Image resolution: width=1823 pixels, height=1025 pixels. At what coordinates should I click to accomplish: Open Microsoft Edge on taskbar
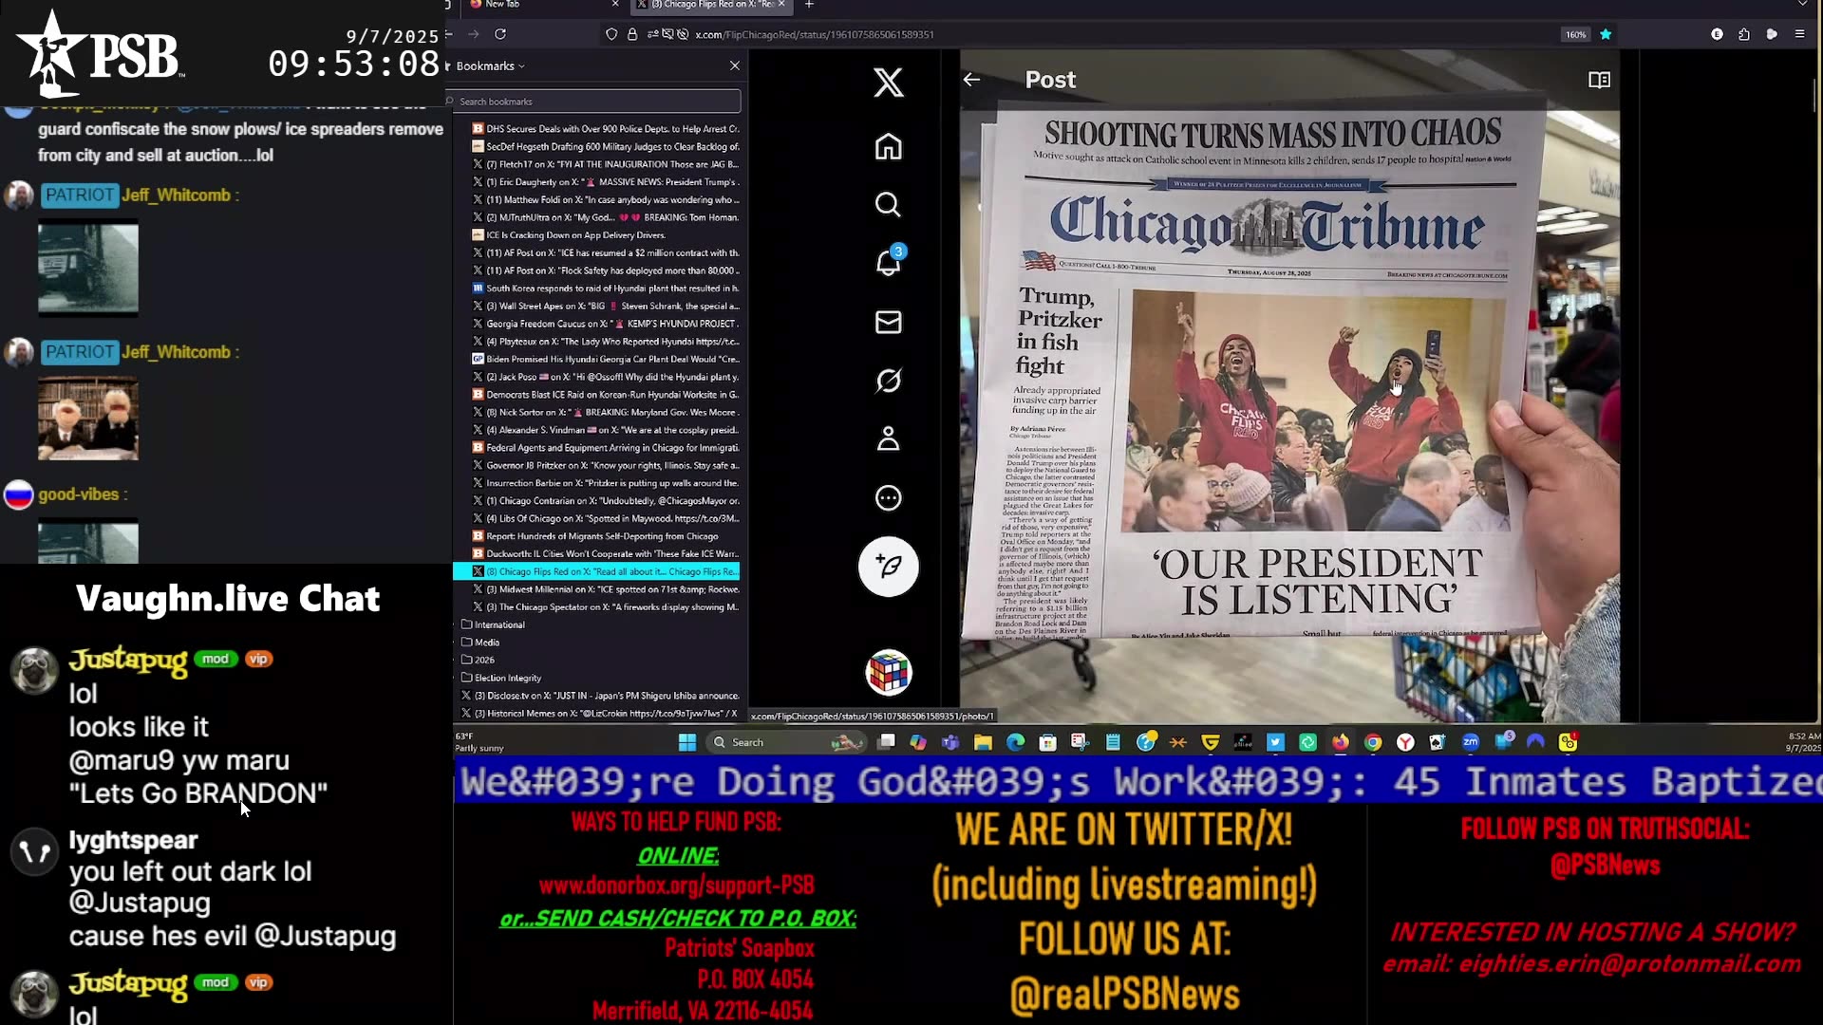[x=1015, y=742]
